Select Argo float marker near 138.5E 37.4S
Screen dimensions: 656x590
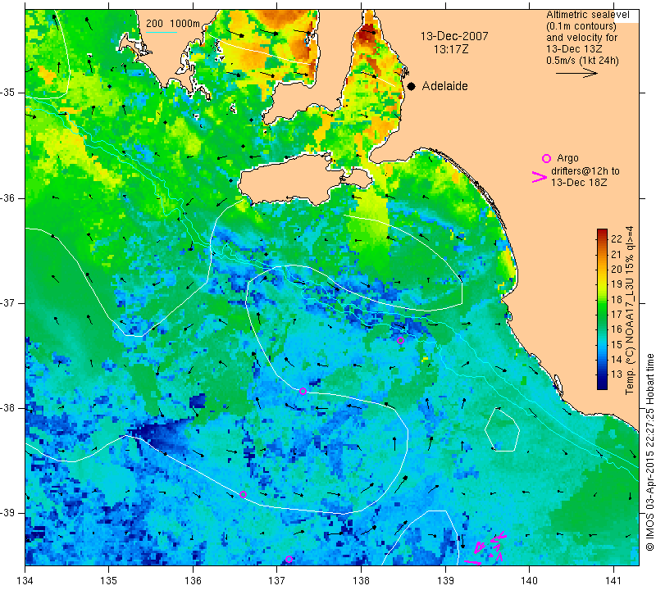click(x=400, y=340)
